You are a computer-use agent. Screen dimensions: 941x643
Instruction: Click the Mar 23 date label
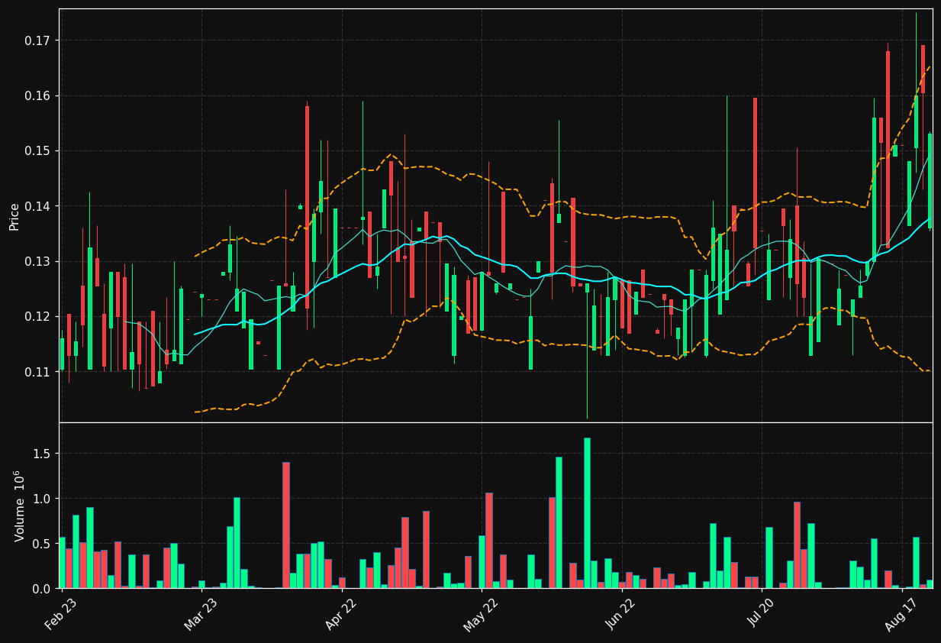tap(201, 614)
